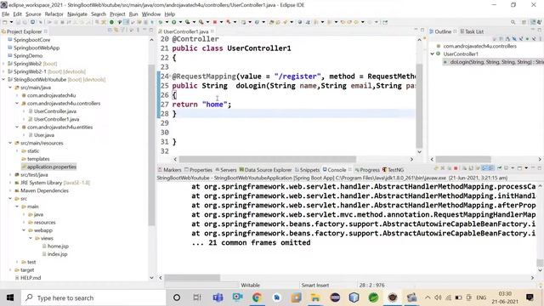Open Task View on the taskbar

(197, 297)
